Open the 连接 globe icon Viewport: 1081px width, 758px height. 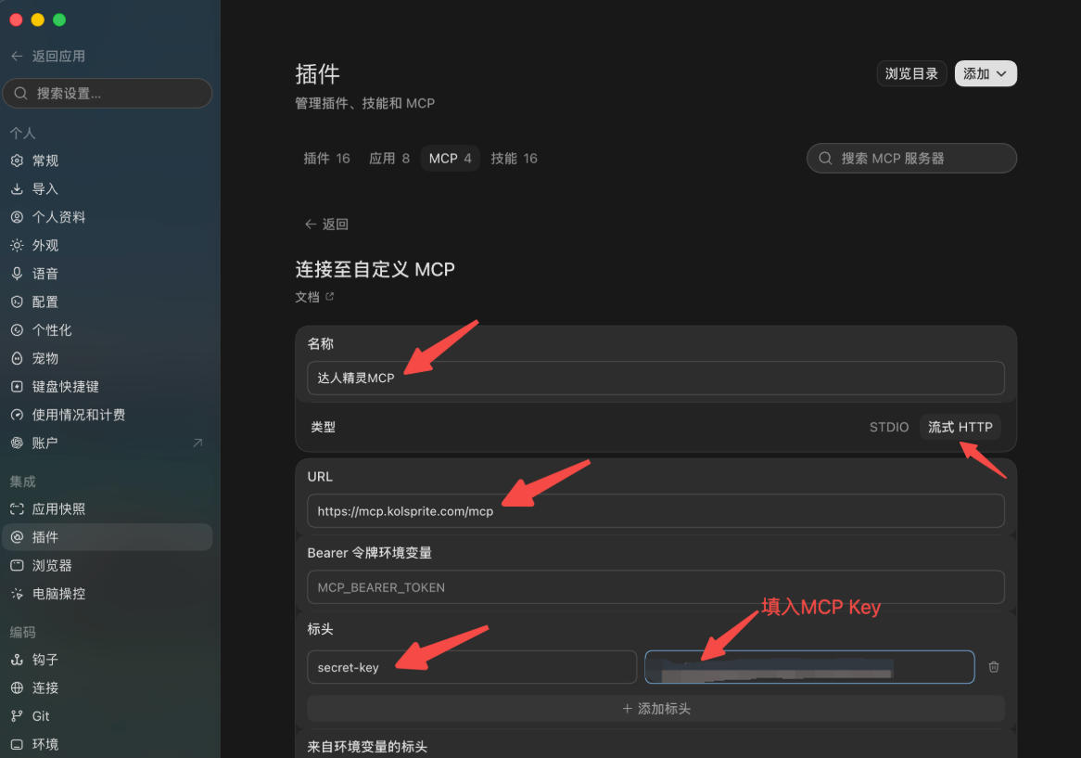tap(18, 688)
